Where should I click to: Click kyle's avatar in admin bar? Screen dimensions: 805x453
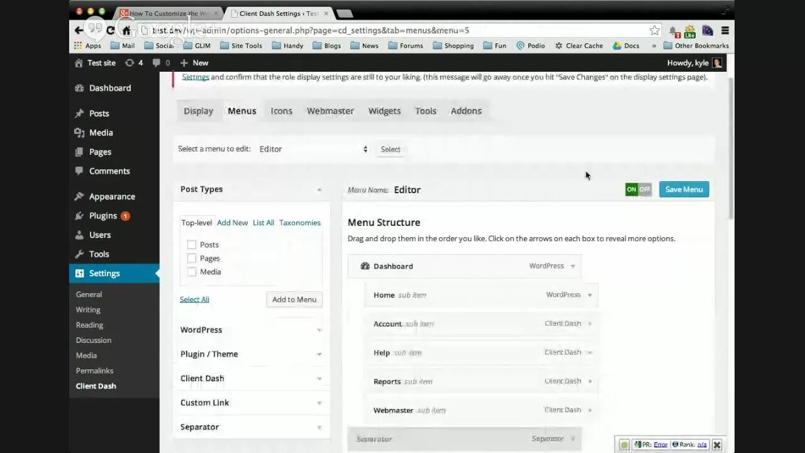(x=717, y=63)
